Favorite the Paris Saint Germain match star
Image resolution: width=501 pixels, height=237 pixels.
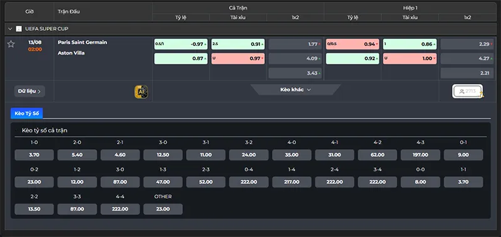coord(11,44)
